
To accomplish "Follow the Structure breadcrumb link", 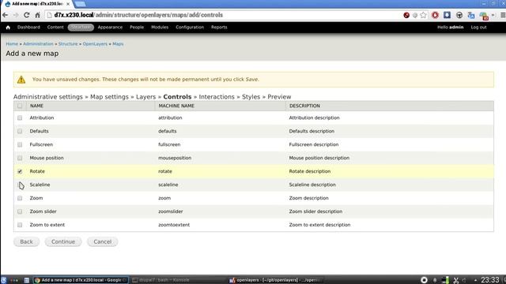I will click(x=68, y=44).
